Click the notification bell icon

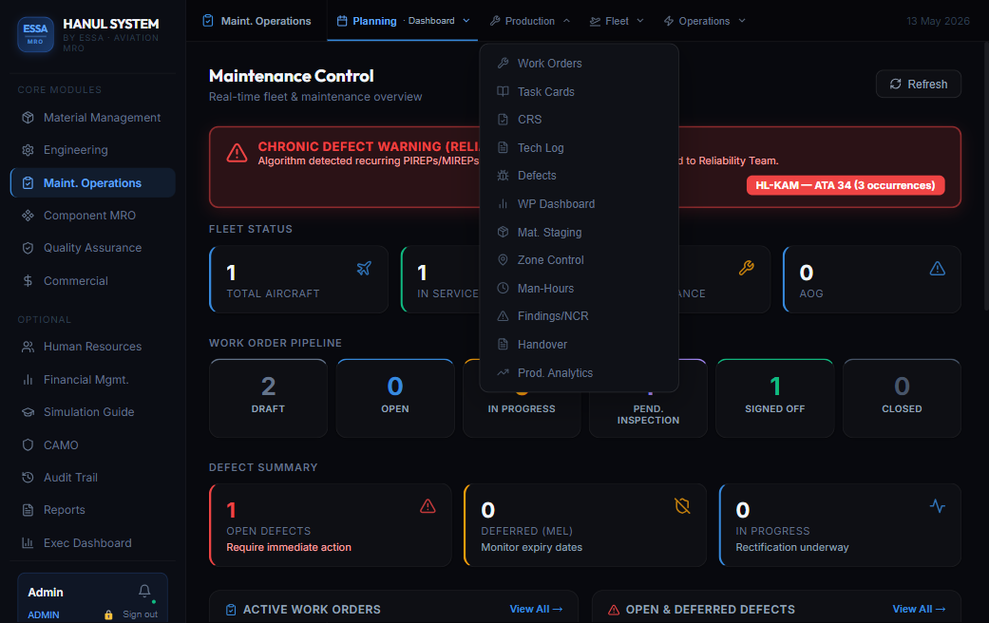point(144,591)
